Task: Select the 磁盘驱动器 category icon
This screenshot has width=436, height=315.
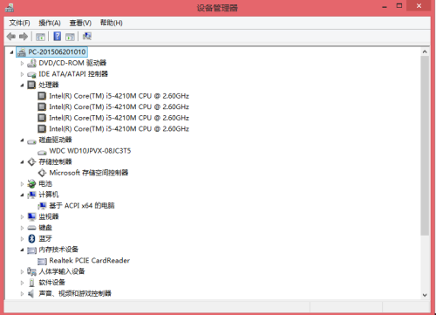Action: (x=31, y=141)
